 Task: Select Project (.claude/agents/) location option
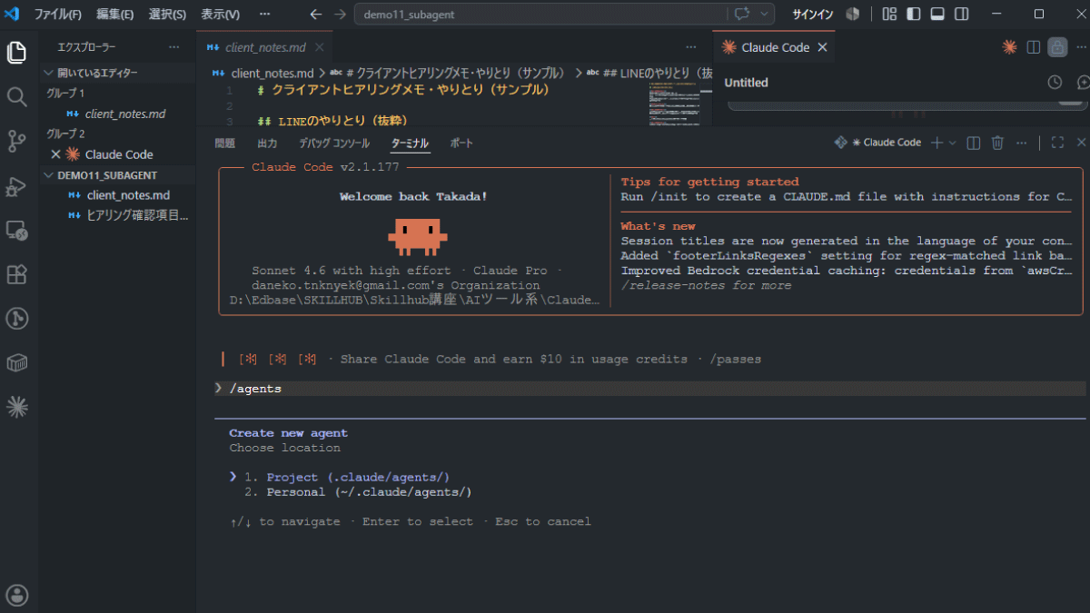pos(358,478)
